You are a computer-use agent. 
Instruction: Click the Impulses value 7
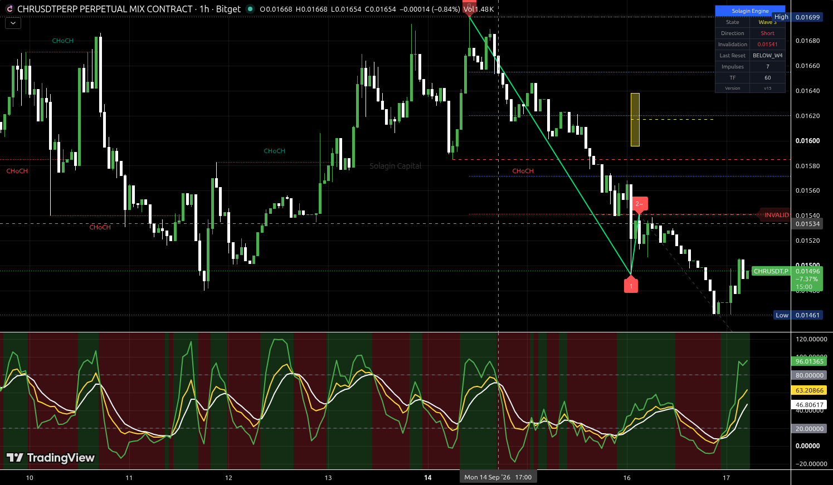[x=767, y=67]
